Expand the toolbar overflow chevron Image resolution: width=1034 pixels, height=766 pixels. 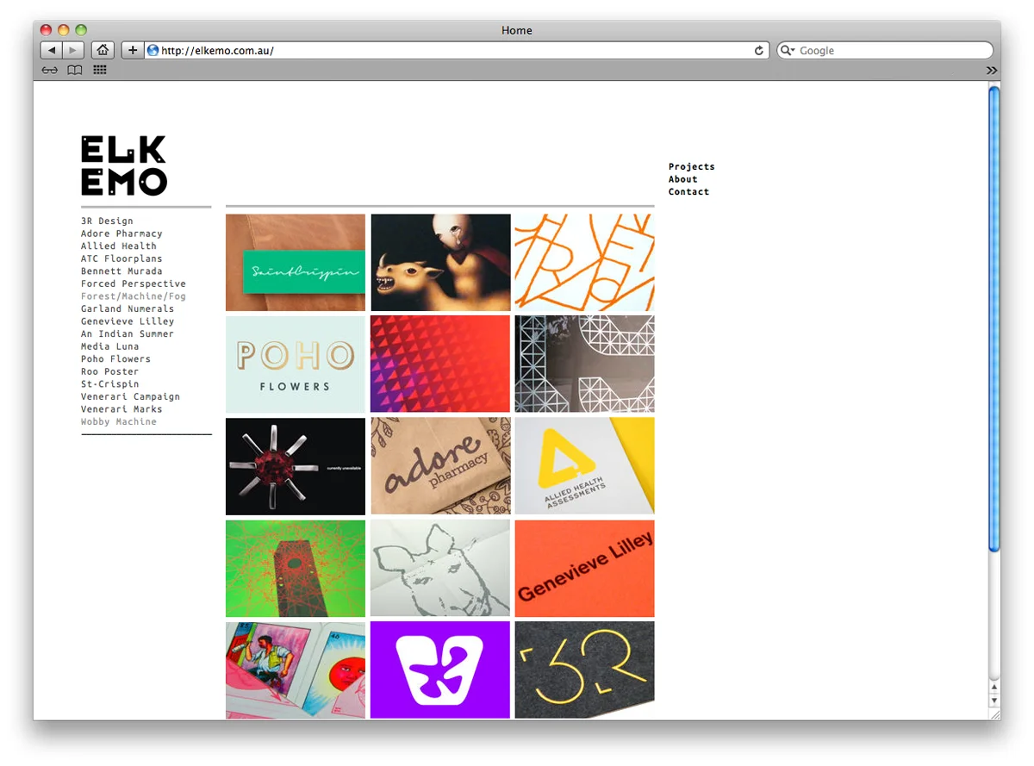(x=992, y=70)
